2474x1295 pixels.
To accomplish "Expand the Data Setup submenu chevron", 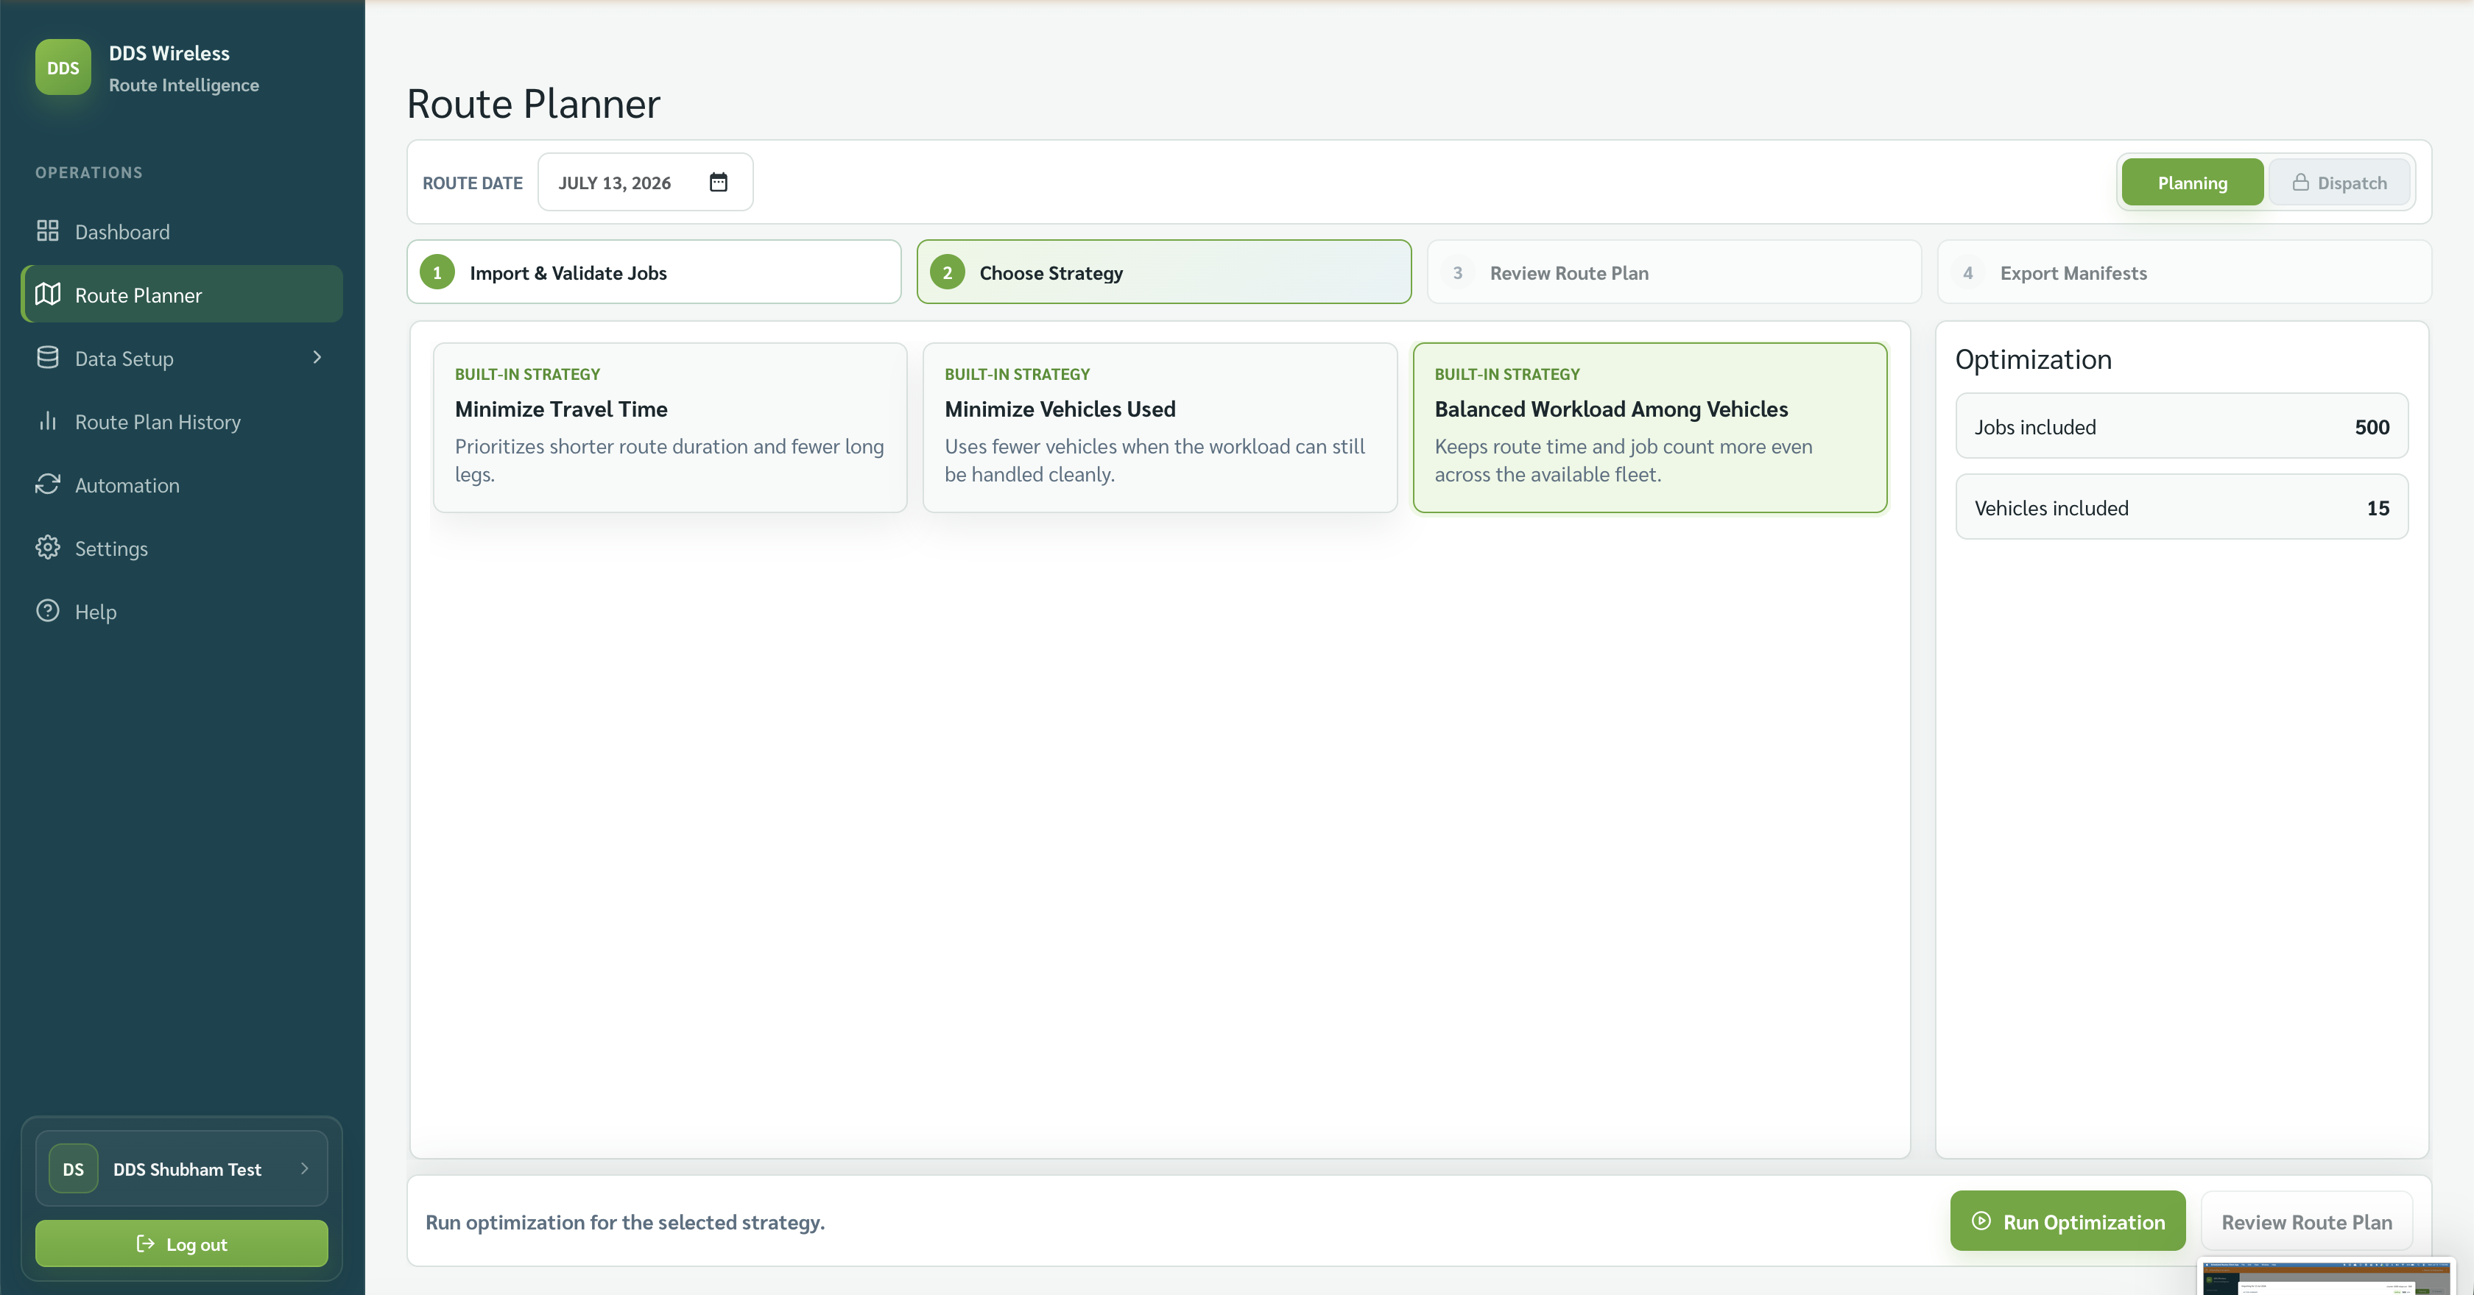I will click(317, 357).
